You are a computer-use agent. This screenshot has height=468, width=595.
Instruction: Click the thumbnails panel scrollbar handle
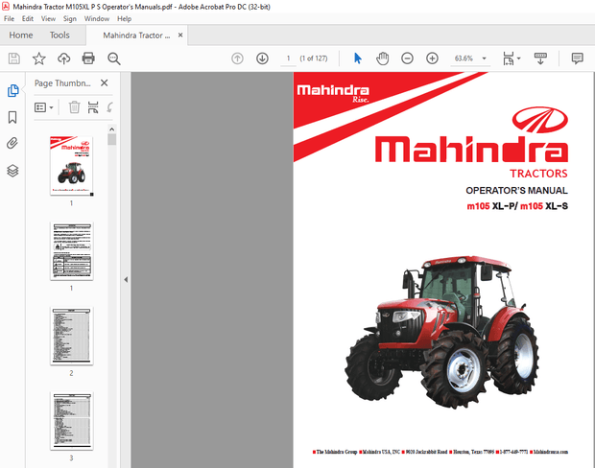click(111, 139)
